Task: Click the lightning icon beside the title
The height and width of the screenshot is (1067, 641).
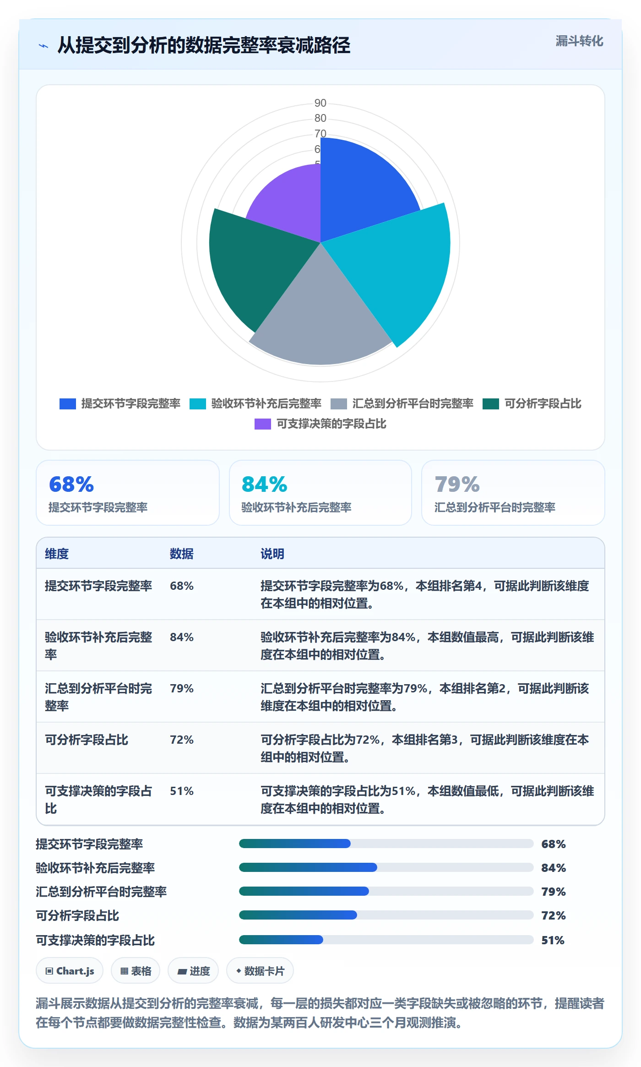Action: point(43,46)
